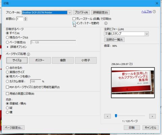This screenshot has width=162, height=135.
Task: Click the page preview thumbnail
Action: (x=133, y=83)
